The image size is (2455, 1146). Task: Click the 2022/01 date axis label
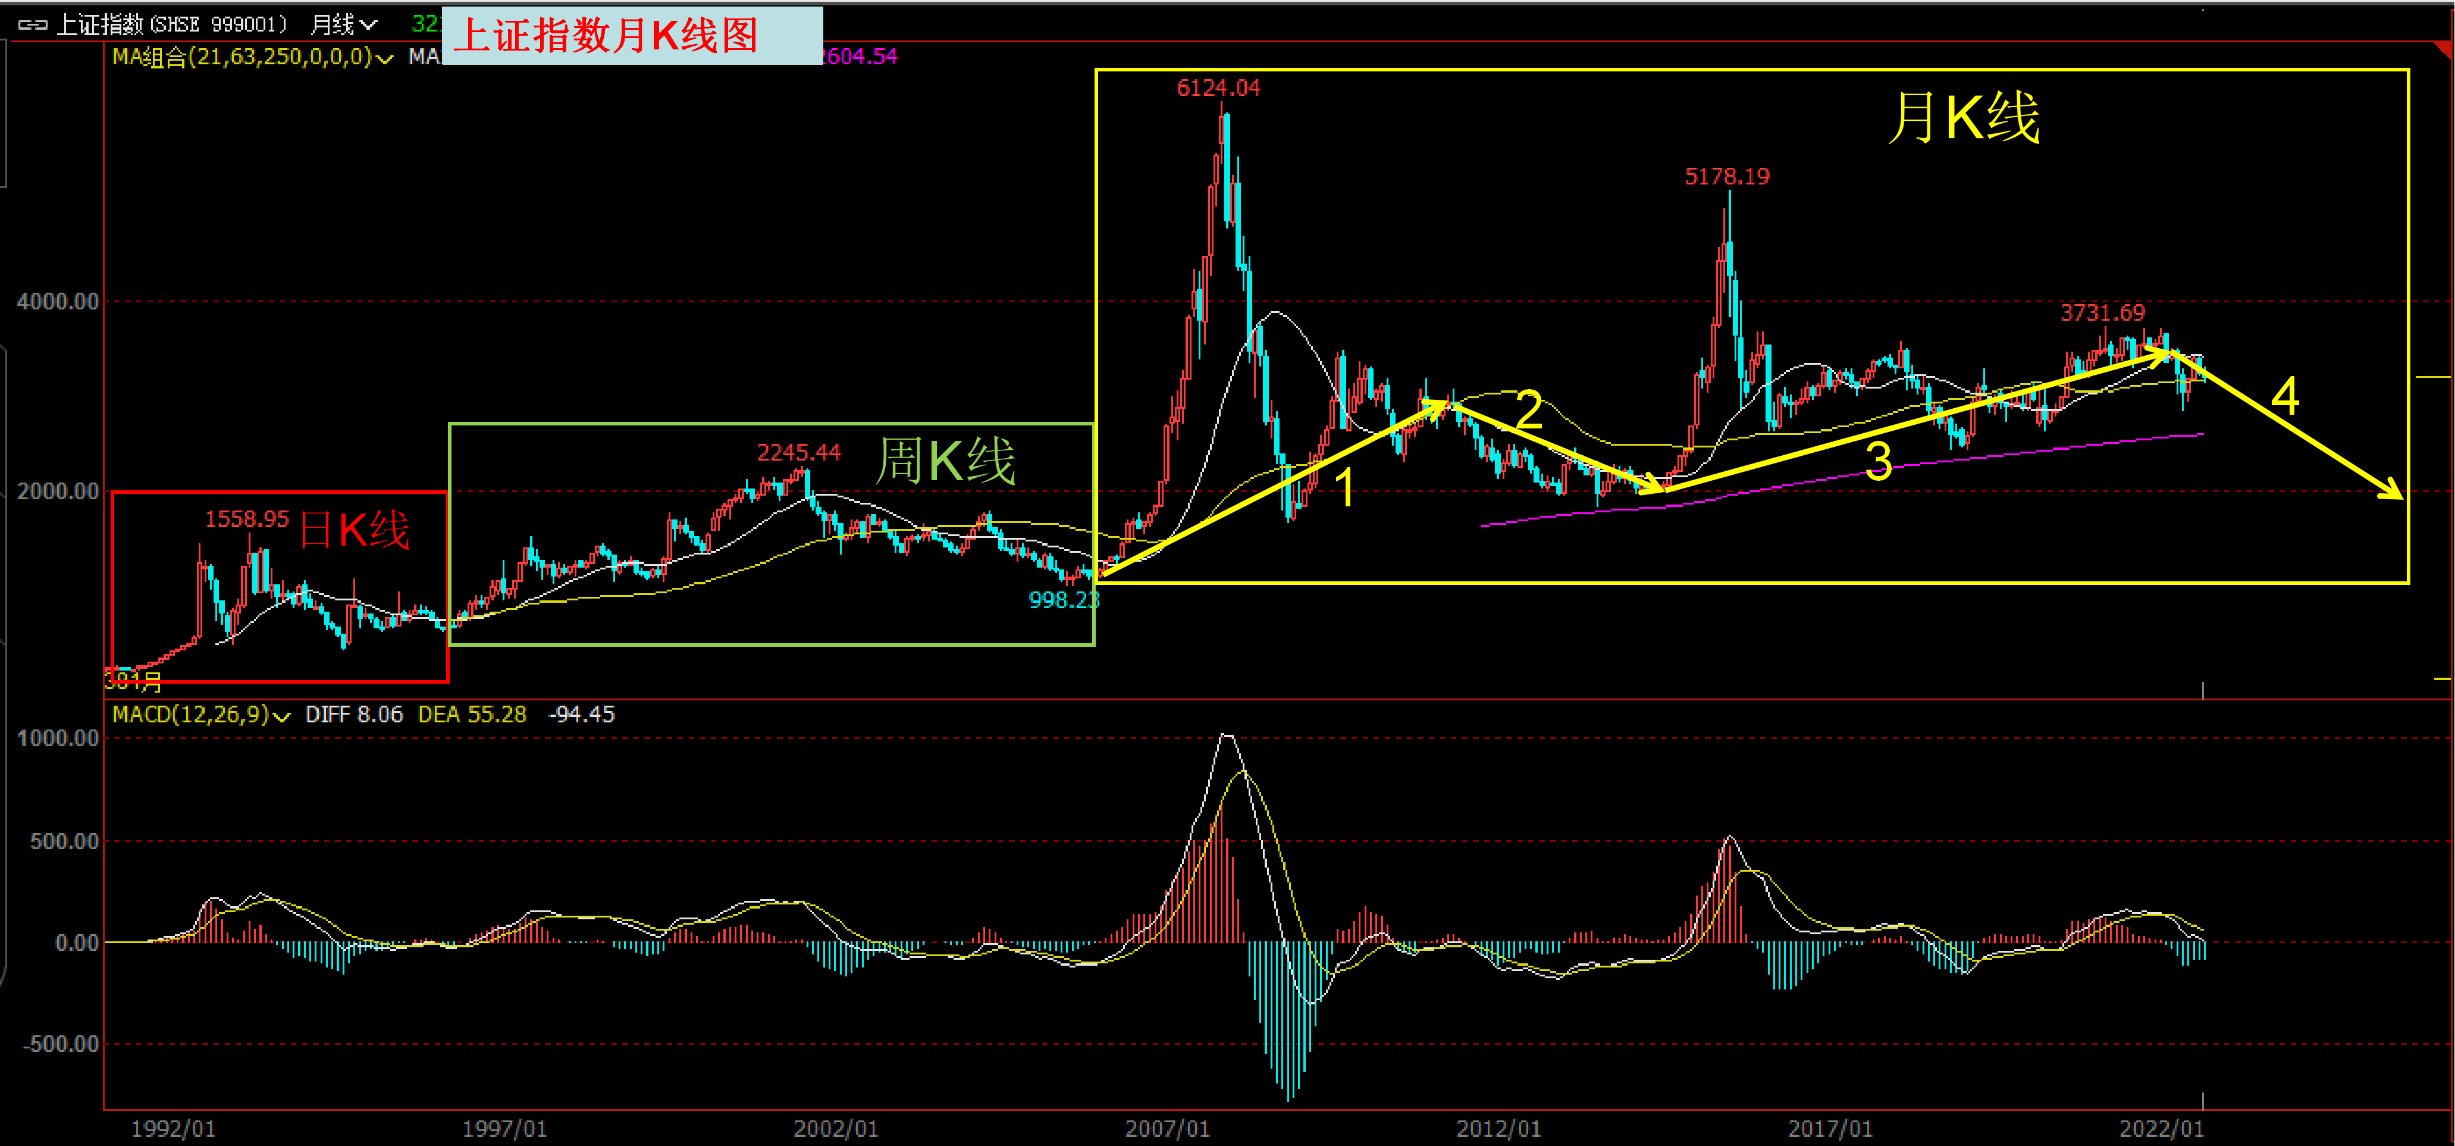(2162, 1130)
